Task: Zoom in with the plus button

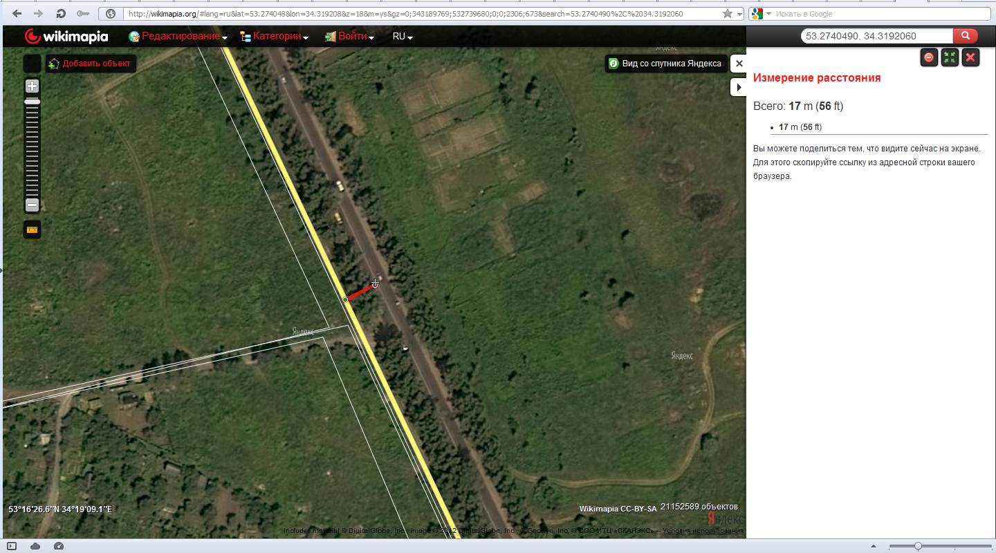Action: [32, 86]
